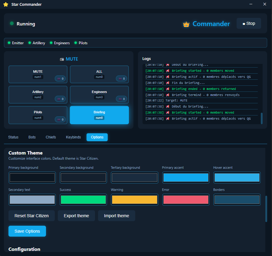The width and height of the screenshot is (272, 256).
Task: Select the Options tab
Action: point(97,137)
